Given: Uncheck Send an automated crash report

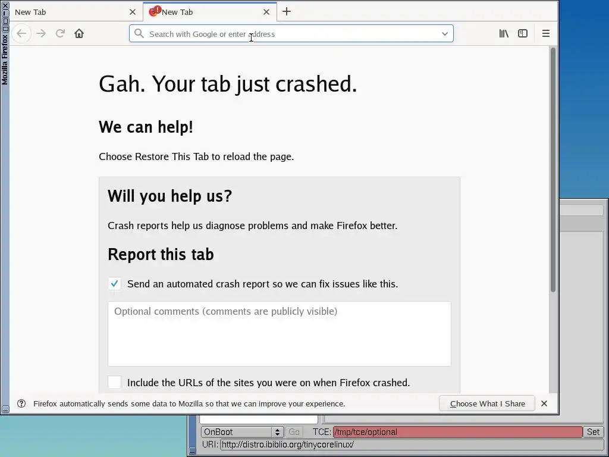Looking at the screenshot, I should click(x=115, y=284).
